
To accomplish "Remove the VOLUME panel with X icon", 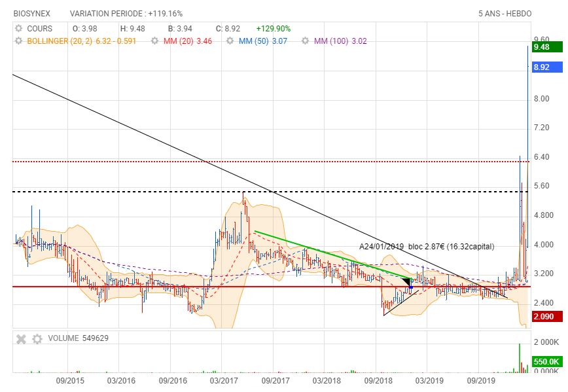I will pyautogui.click(x=22, y=339).
